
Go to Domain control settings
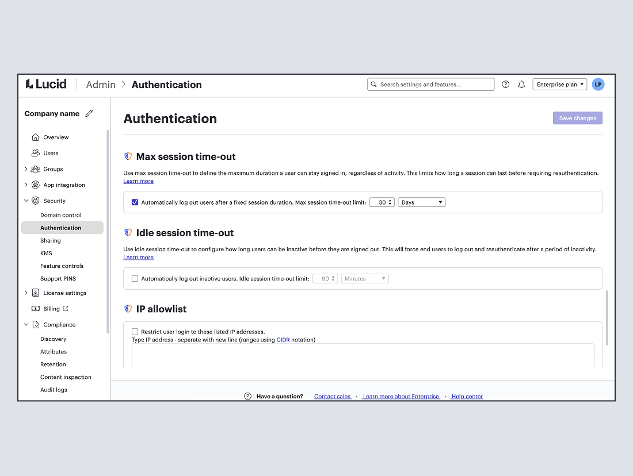point(61,215)
